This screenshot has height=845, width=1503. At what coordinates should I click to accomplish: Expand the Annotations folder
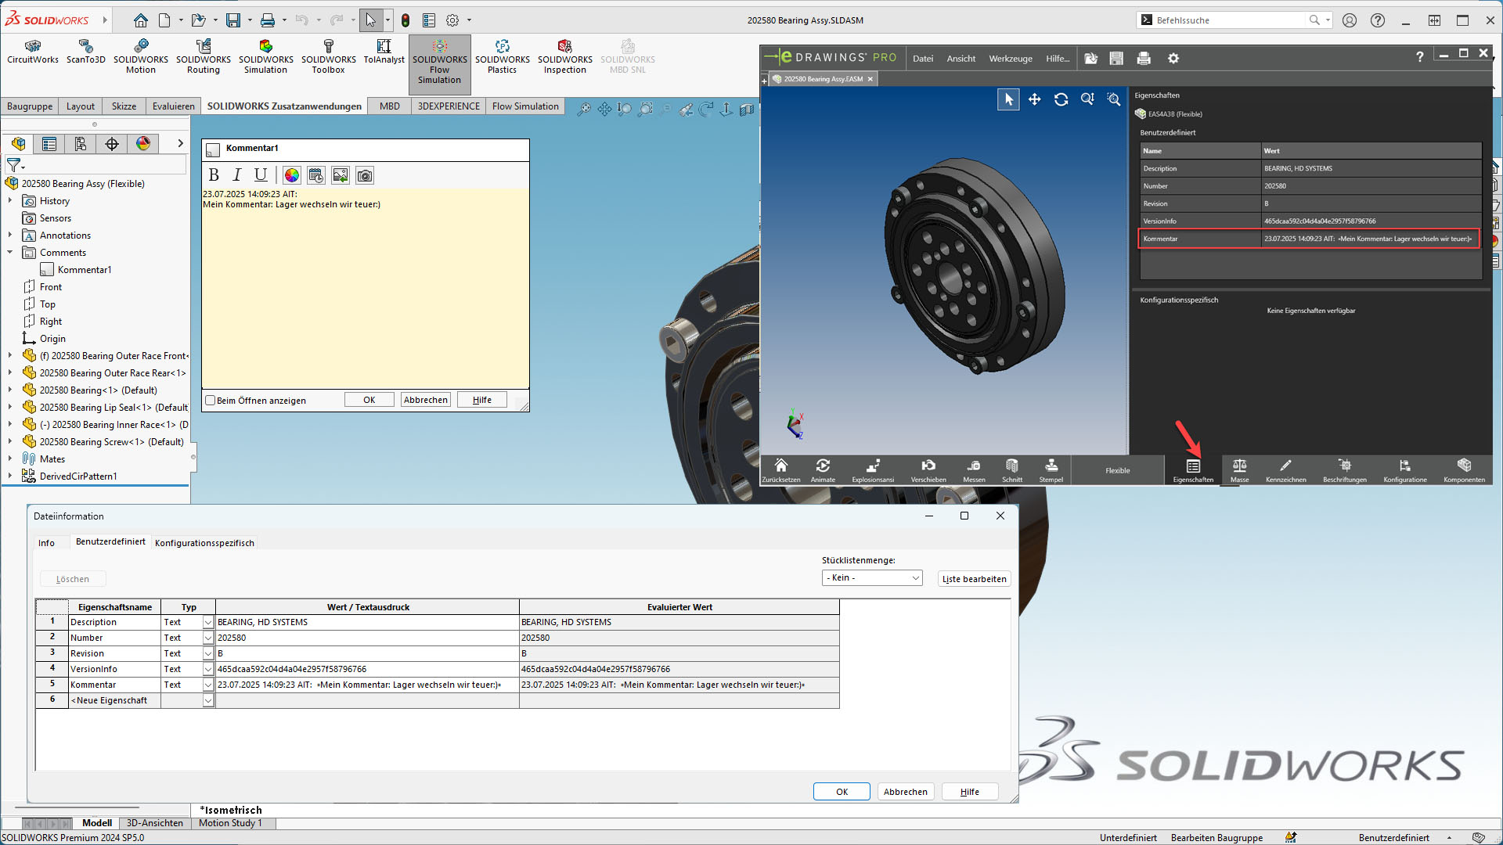coord(10,236)
